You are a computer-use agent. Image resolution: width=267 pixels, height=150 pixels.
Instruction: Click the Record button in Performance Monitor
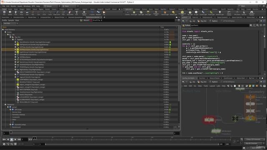(86, 20)
